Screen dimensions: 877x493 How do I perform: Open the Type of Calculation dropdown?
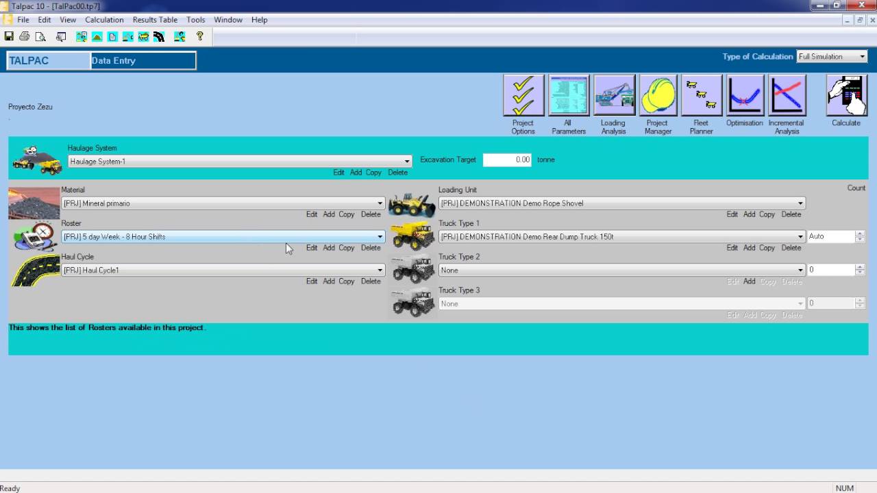pyautogui.click(x=862, y=57)
